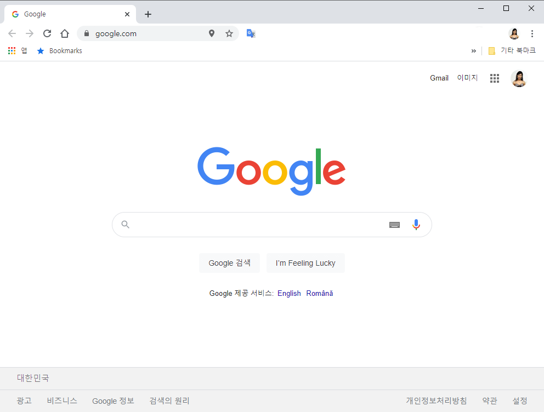Select the Google browser tab

pos(70,14)
